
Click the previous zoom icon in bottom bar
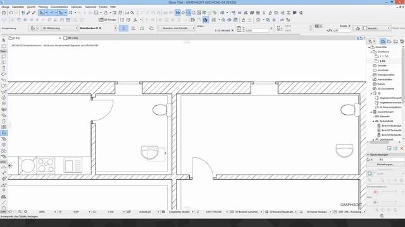pyautogui.click(x=10, y=212)
